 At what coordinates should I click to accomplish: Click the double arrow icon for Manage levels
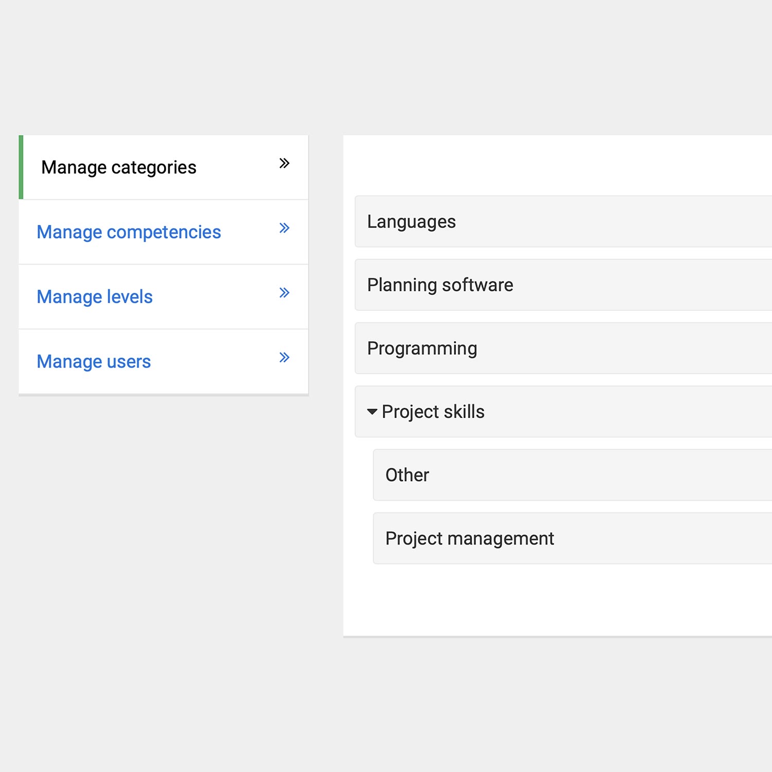coord(284,293)
